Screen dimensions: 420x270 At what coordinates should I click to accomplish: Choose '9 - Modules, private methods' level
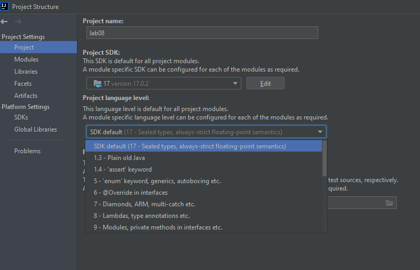coord(158,227)
